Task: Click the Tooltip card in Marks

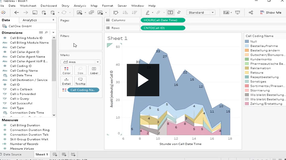Action: 80,81
